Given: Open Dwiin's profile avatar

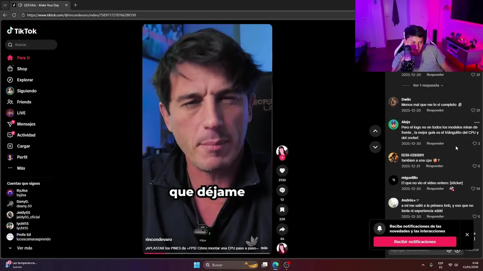Looking at the screenshot, I should 393,102.
